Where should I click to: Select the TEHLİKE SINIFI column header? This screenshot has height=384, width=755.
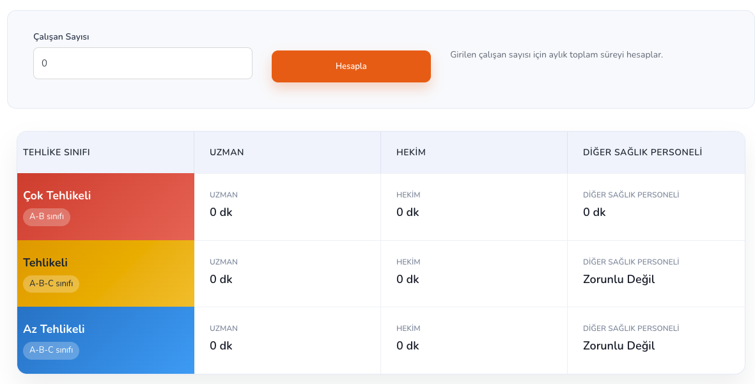pos(56,152)
